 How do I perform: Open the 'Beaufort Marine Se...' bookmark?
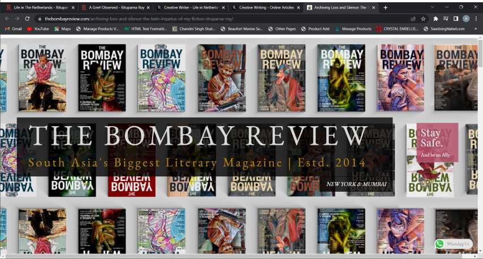click(242, 29)
